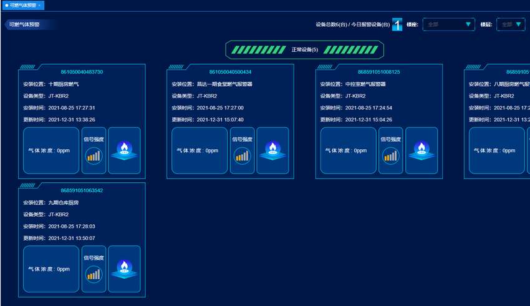
Task: Open device ID 861050040500434 link
Action: pyautogui.click(x=230, y=72)
